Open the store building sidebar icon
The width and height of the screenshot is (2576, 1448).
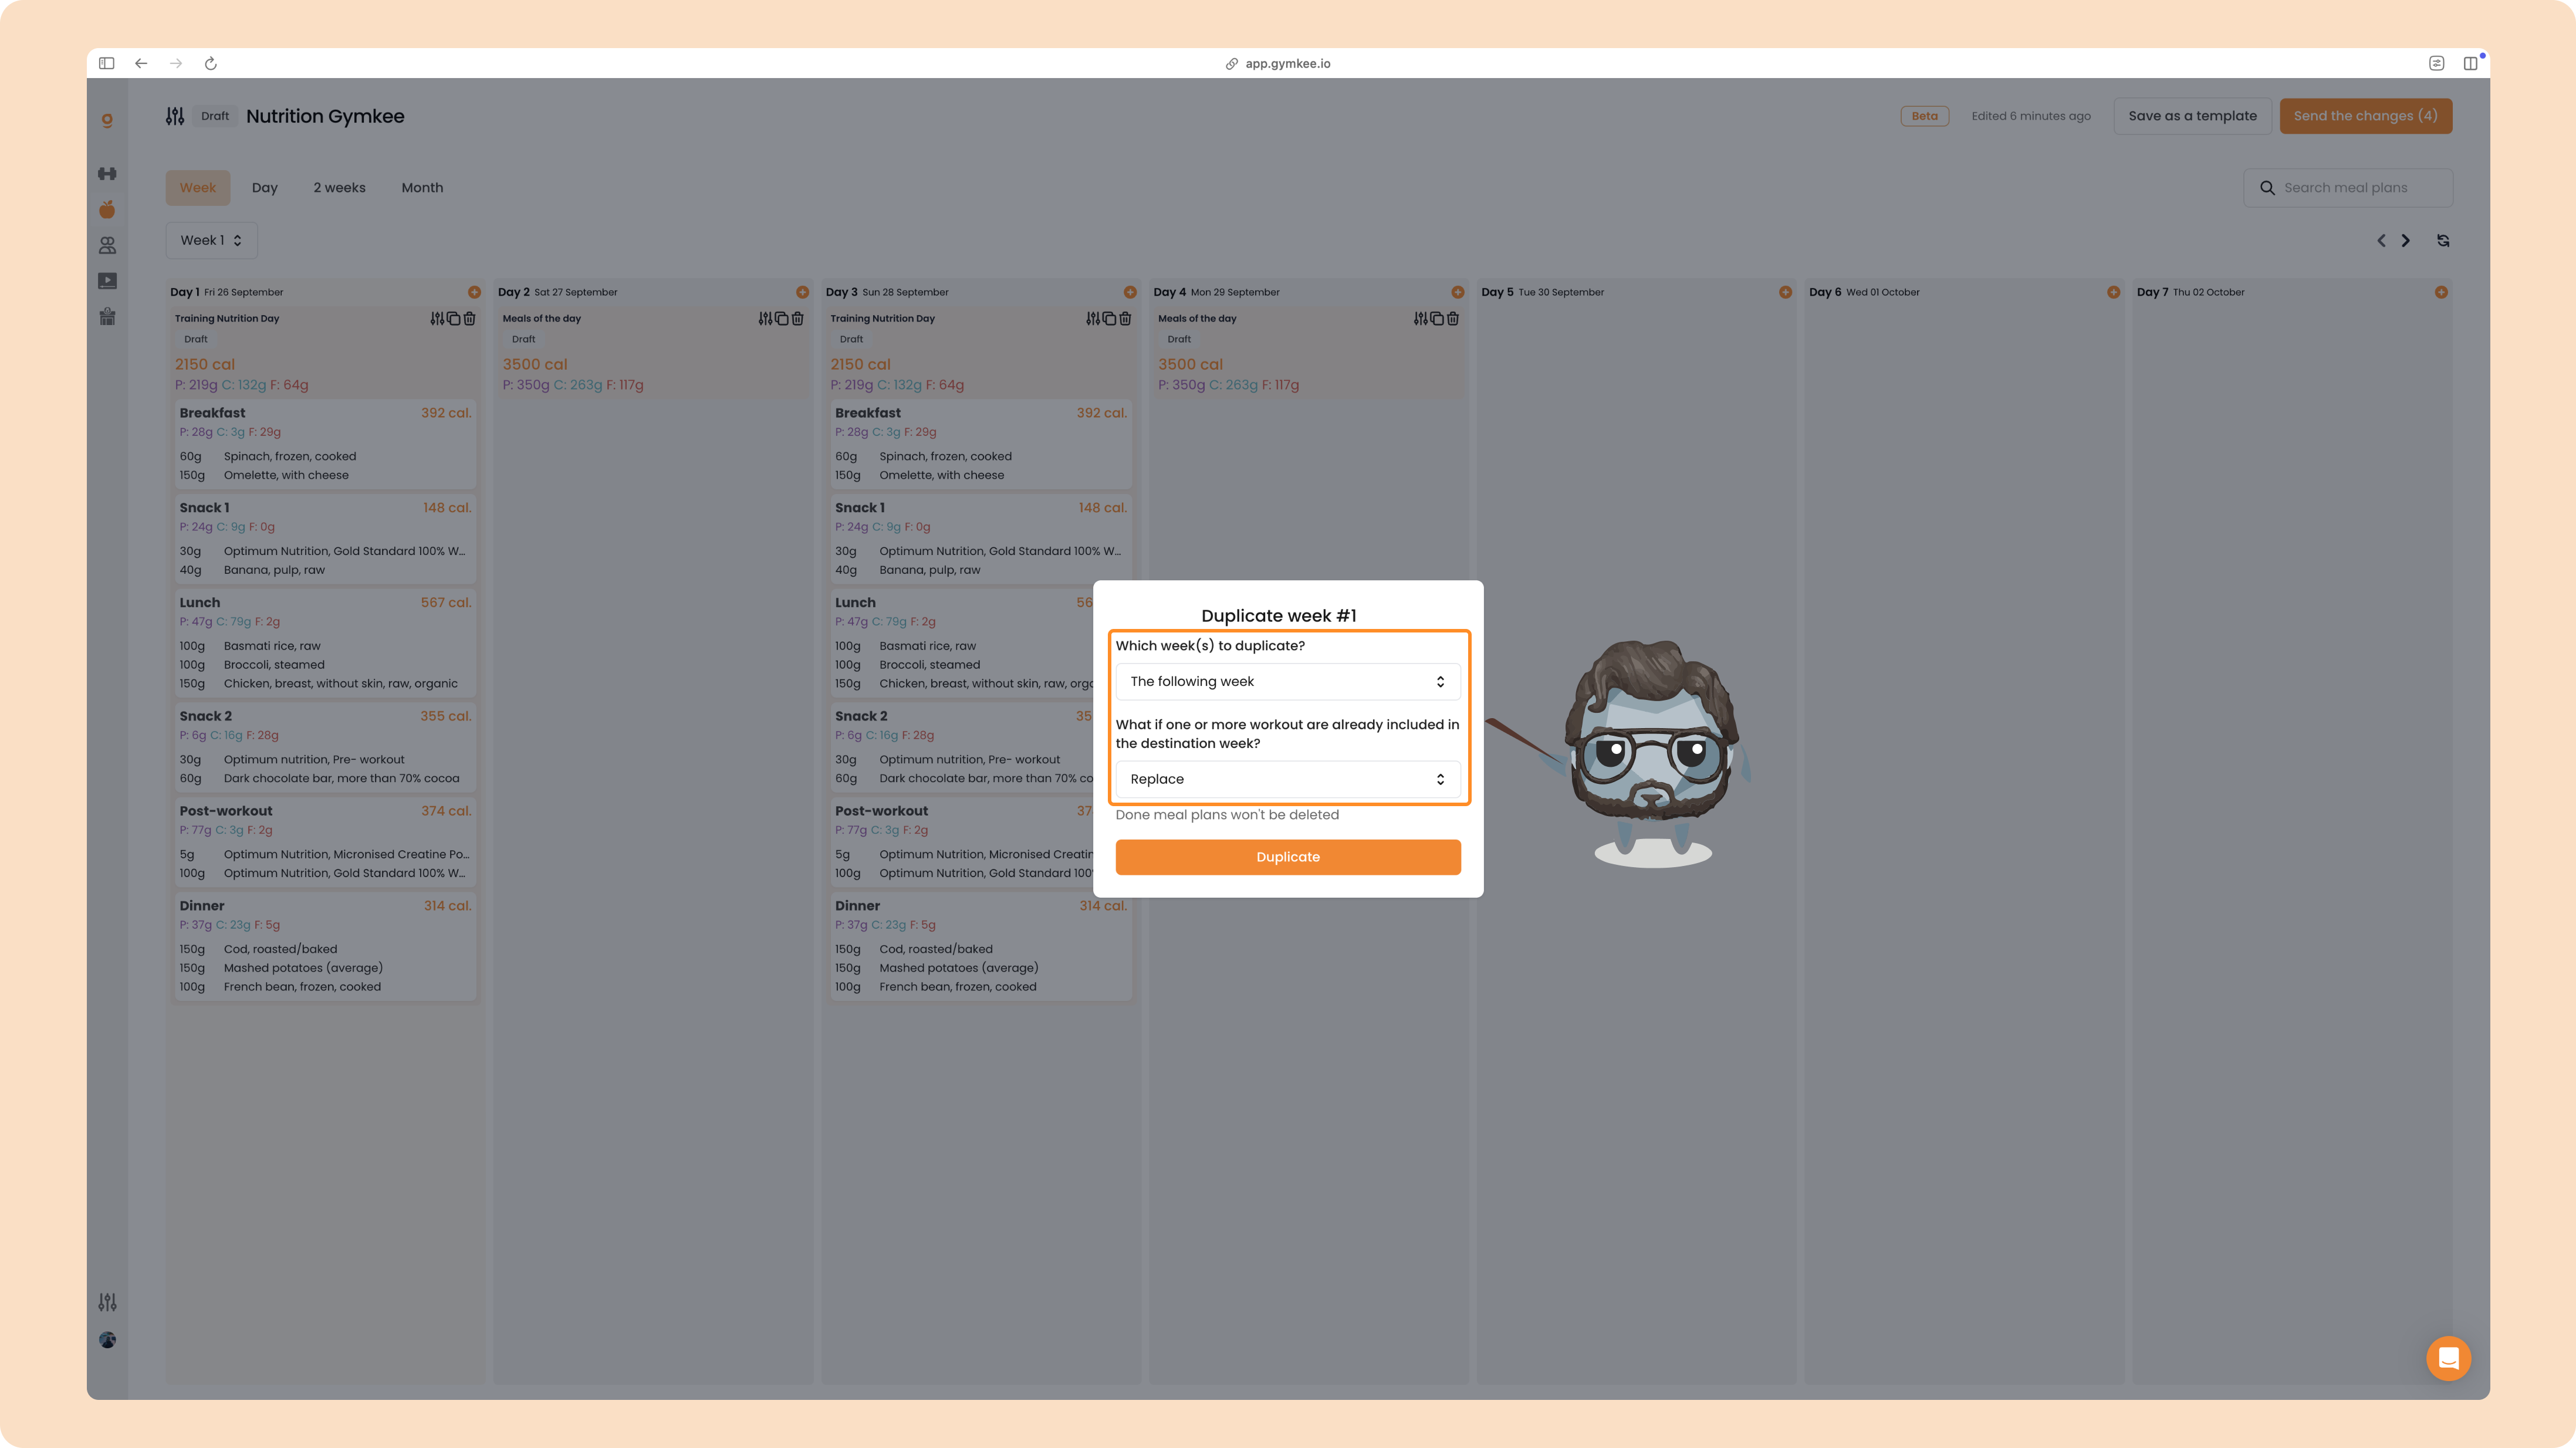[x=107, y=317]
